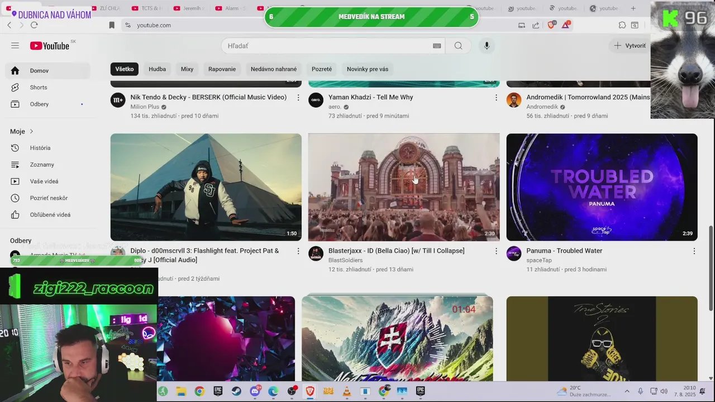
Task: Open the on-screen keyboard icon in search box
Action: pyautogui.click(x=437, y=46)
